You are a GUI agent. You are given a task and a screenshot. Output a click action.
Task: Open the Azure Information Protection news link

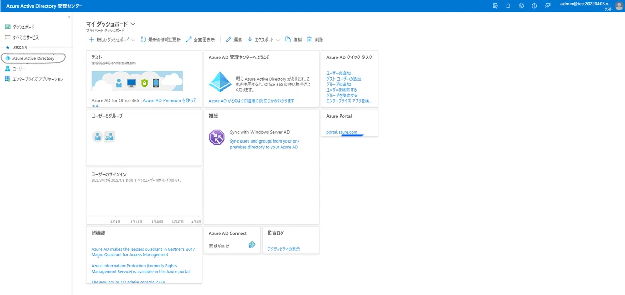coord(141,268)
